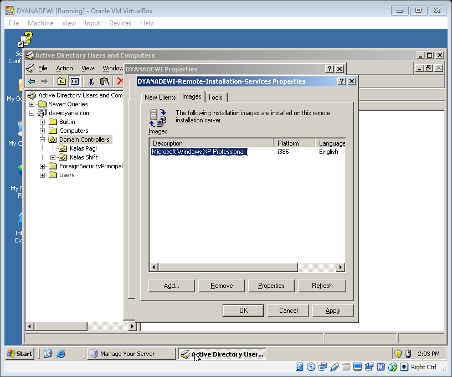Click the Refresh button
The image size is (452, 377).
tap(322, 286)
